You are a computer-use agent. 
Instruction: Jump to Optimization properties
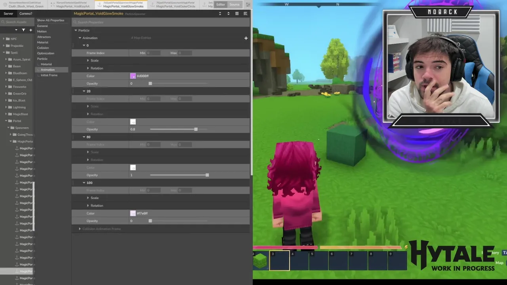pyautogui.click(x=46, y=53)
